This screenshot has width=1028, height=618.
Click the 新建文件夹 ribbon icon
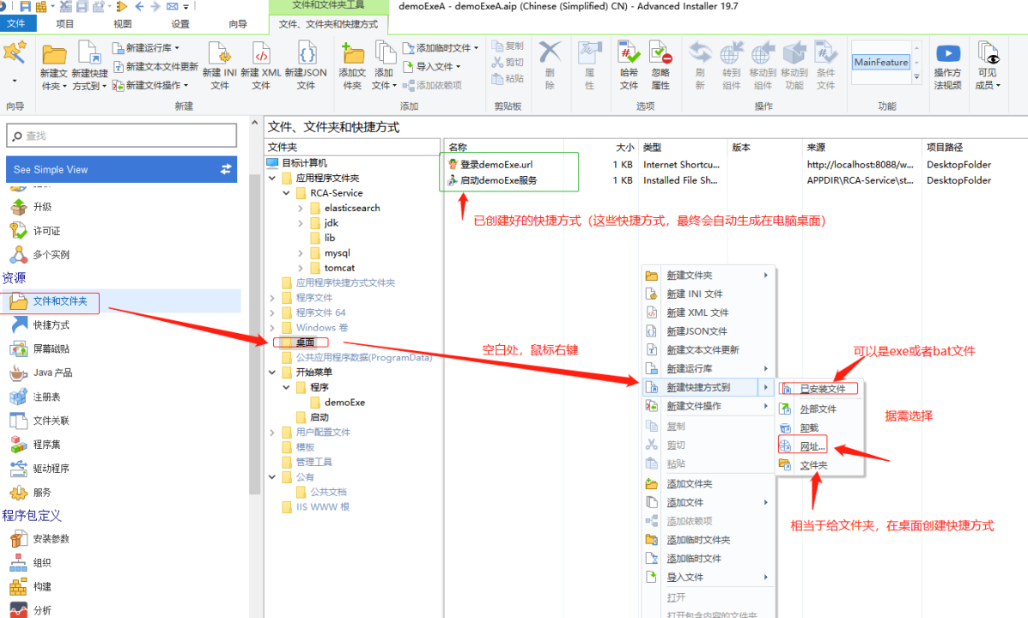(54, 55)
